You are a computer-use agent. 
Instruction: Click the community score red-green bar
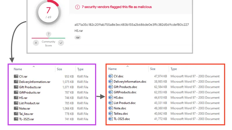48,38
